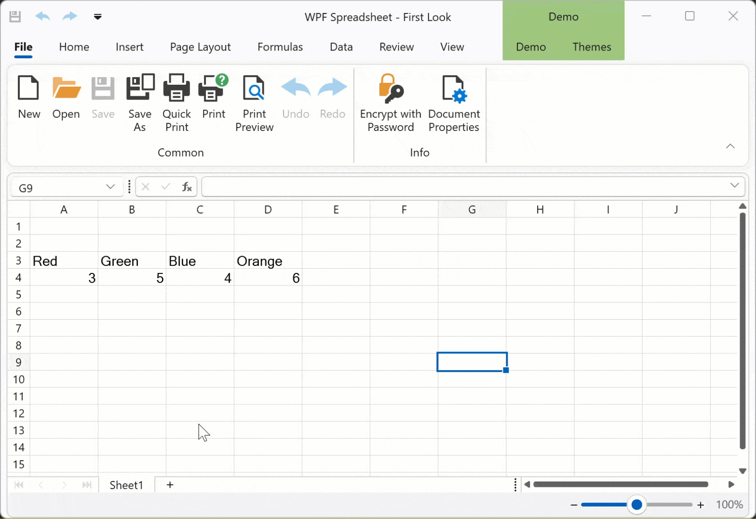The width and height of the screenshot is (756, 519).
Task: Click the zoom out minus button
Action: (574, 505)
